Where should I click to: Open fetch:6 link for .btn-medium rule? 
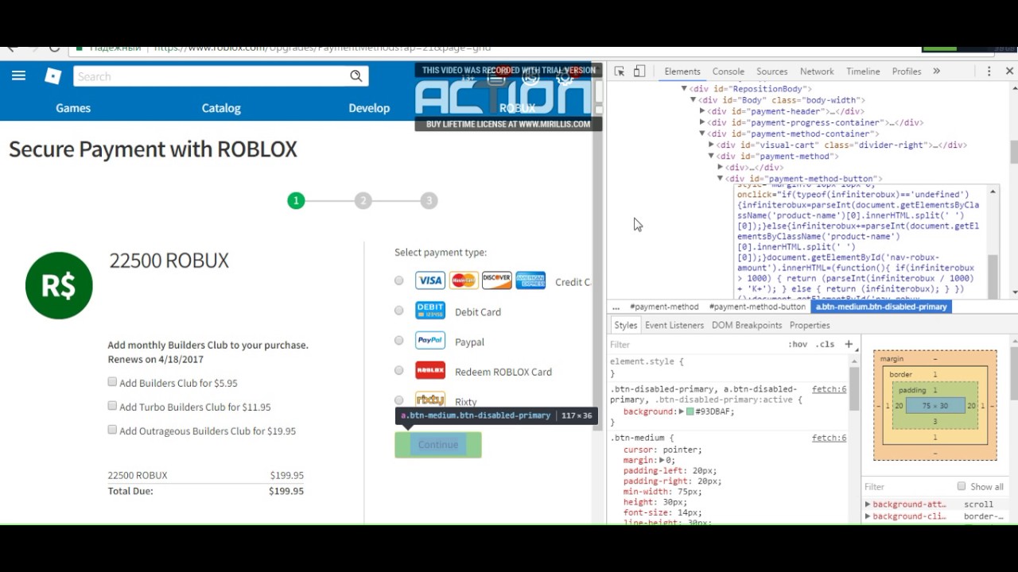tap(829, 438)
